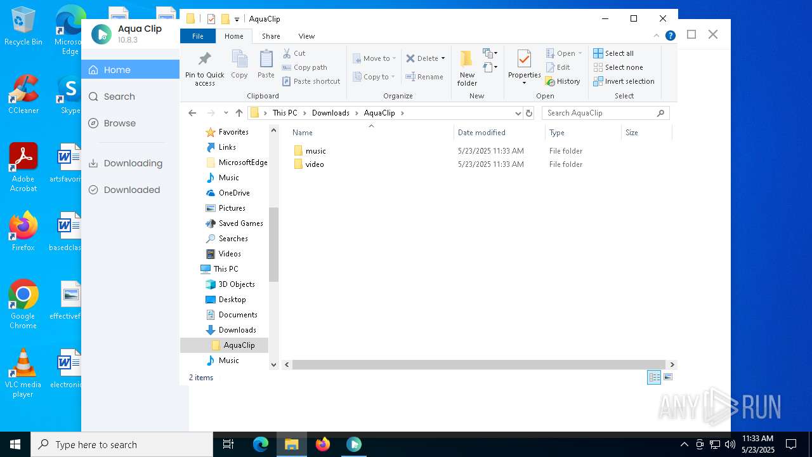The height and width of the screenshot is (457, 812).
Task: Click Paste shortcut in ribbon
Action: click(x=311, y=81)
